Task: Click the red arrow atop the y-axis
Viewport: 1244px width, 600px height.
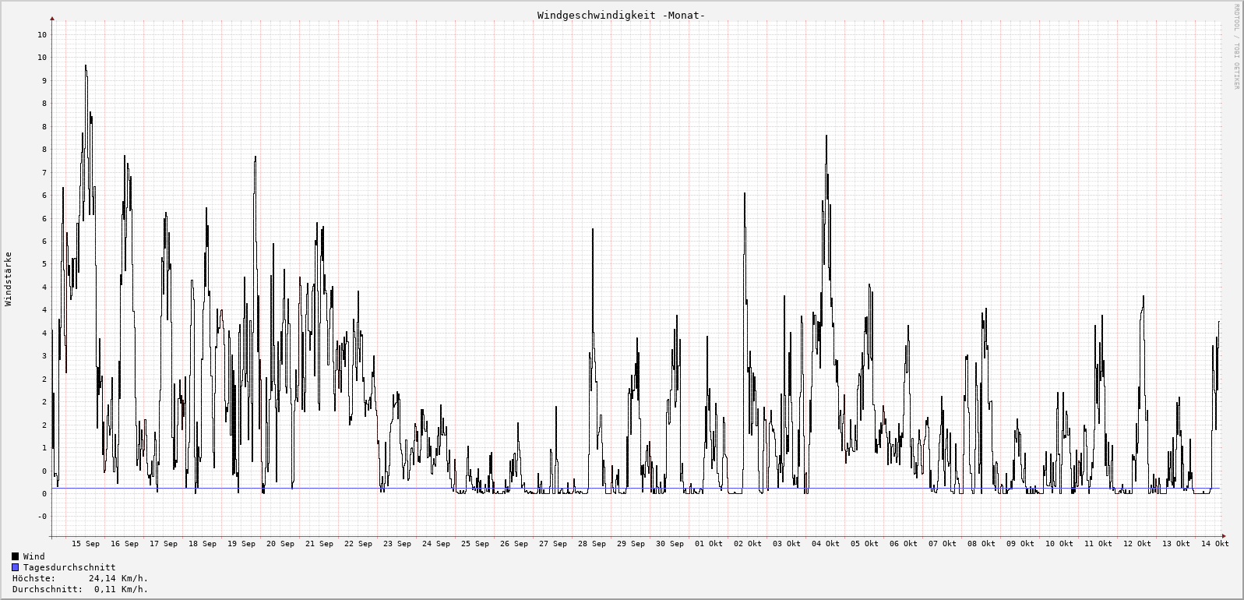Action: 52,18
